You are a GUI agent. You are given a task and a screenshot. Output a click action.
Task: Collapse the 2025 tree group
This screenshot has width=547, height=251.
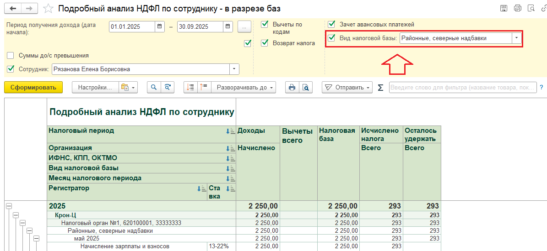click(x=8, y=206)
